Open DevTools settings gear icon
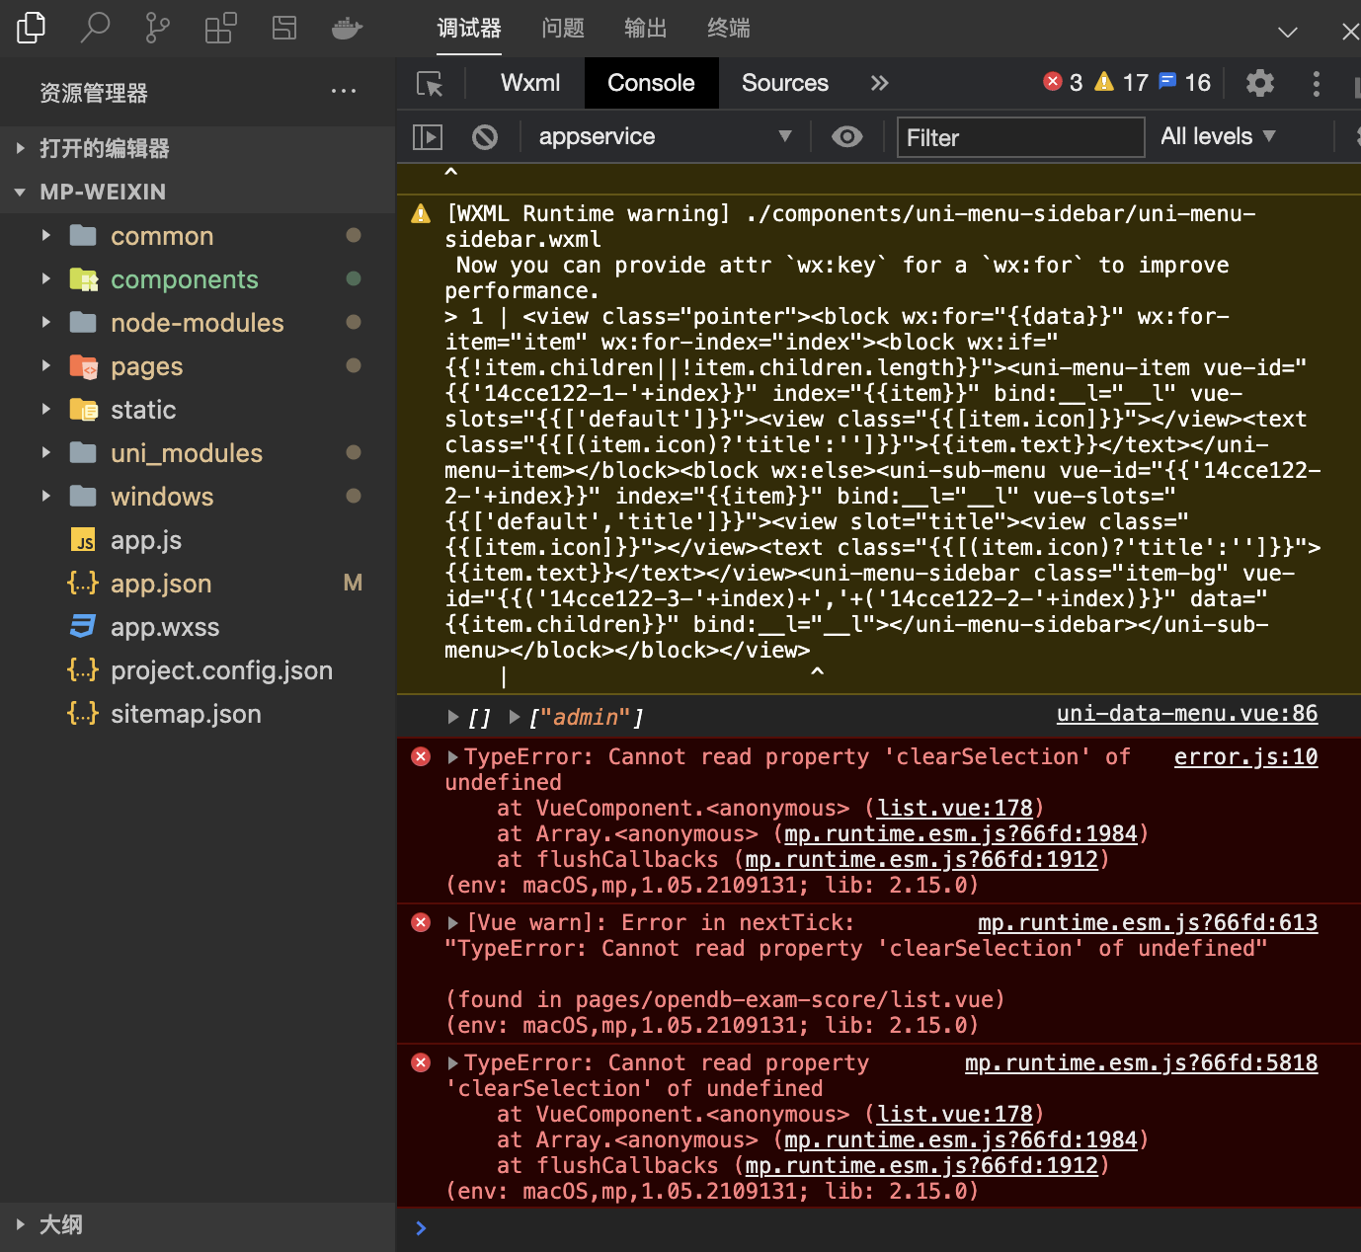 pos(1259,83)
